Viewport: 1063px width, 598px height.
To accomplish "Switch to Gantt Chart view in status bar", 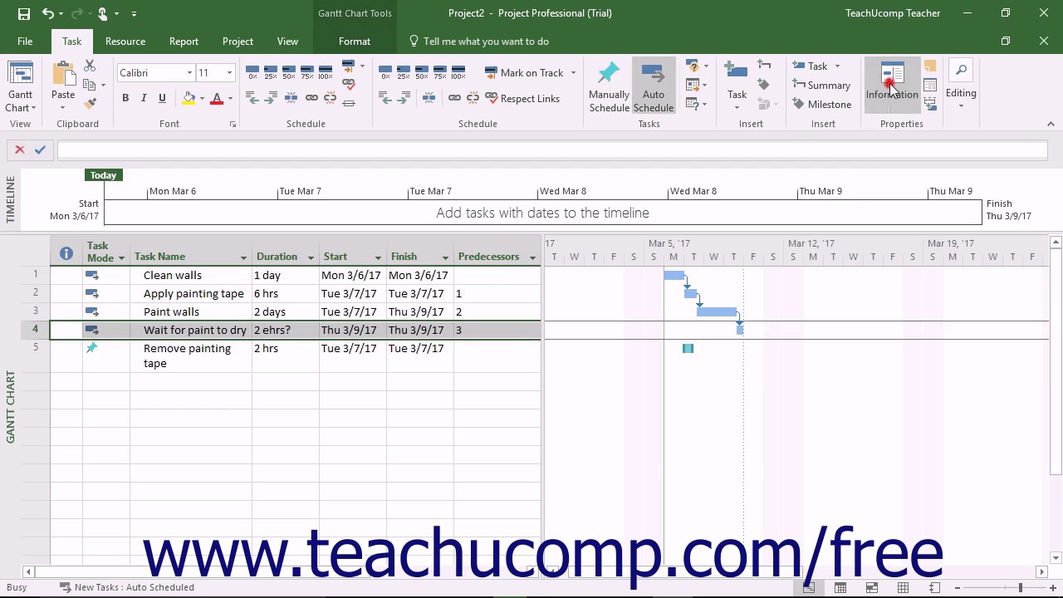I will [x=809, y=587].
